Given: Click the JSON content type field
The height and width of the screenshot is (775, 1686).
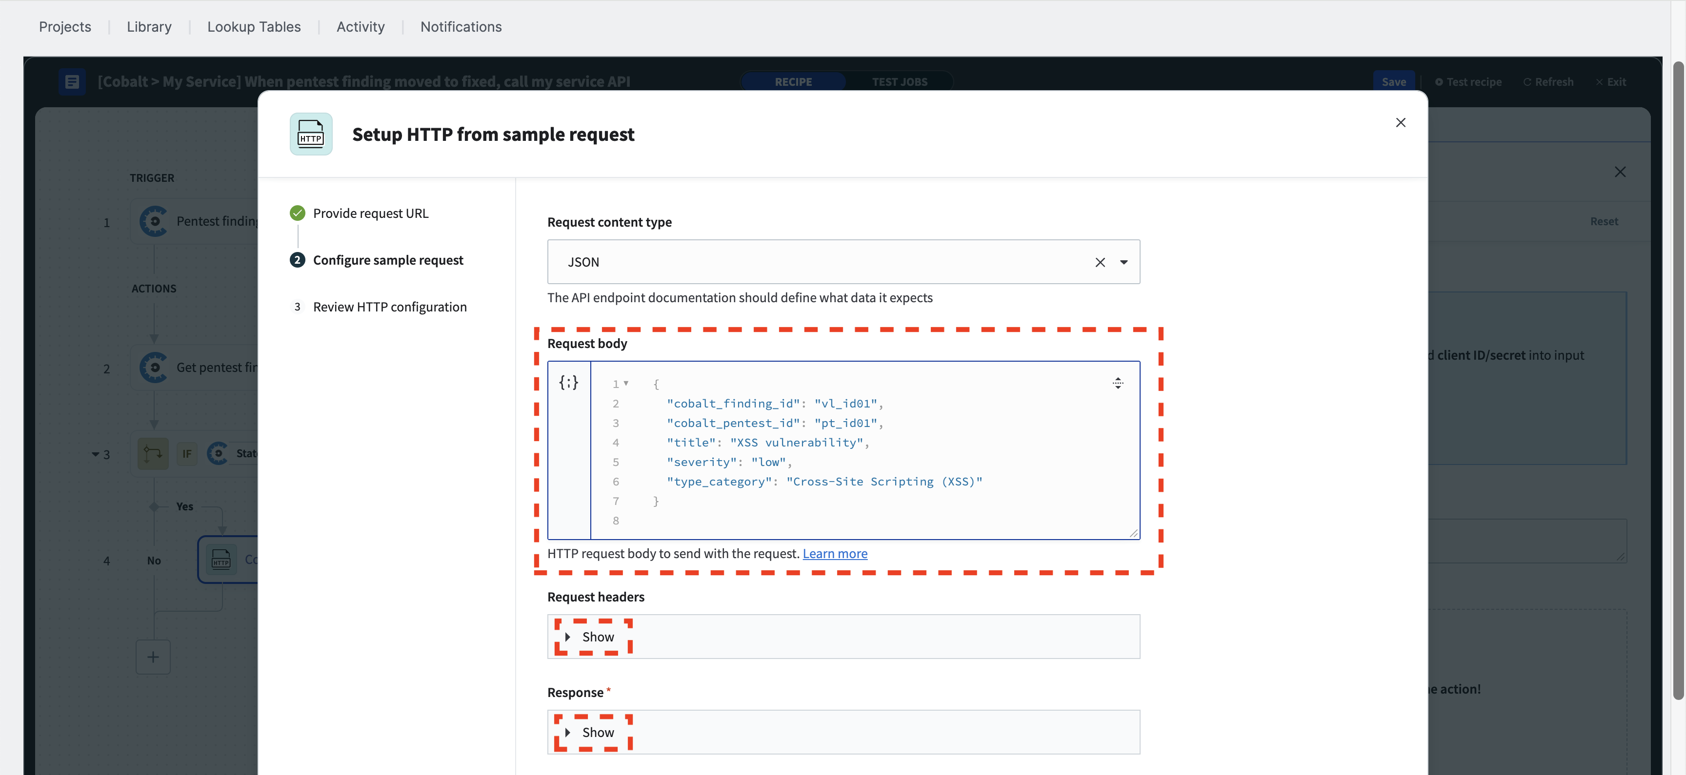Looking at the screenshot, I should (x=843, y=262).
